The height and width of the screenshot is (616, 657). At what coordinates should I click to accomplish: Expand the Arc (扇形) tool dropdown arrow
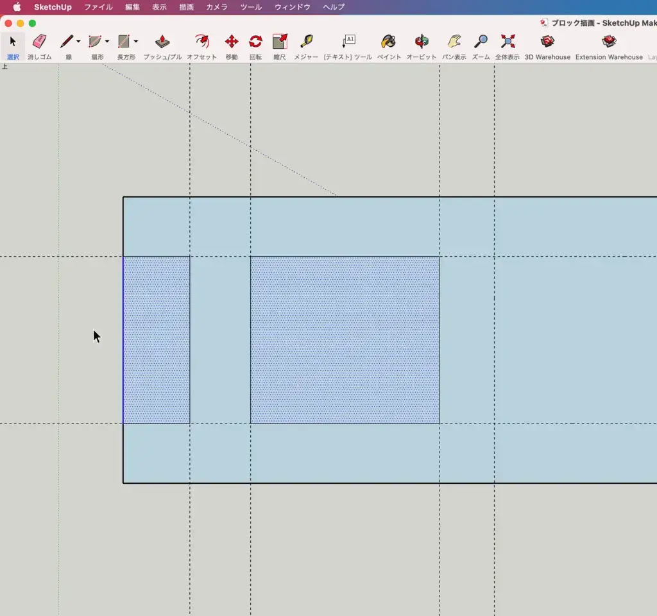tap(107, 42)
